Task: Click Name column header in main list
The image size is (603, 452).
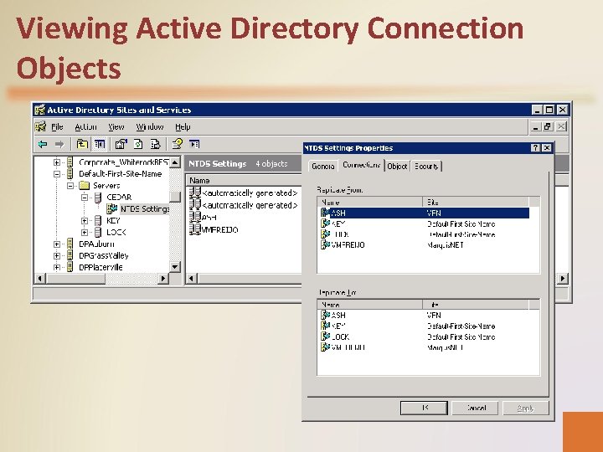Action: pyautogui.click(x=244, y=180)
